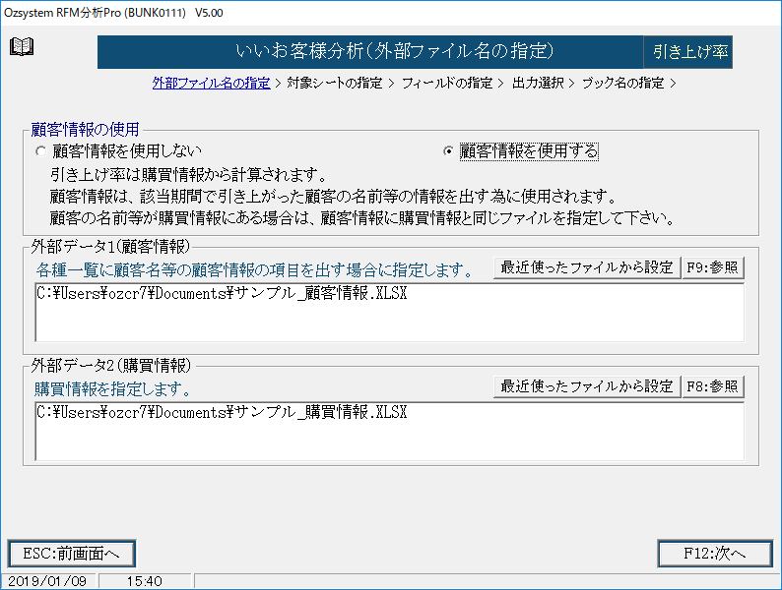
Task: Click text 引き上げ率は購買情報から計算されます。
Action: (x=188, y=175)
